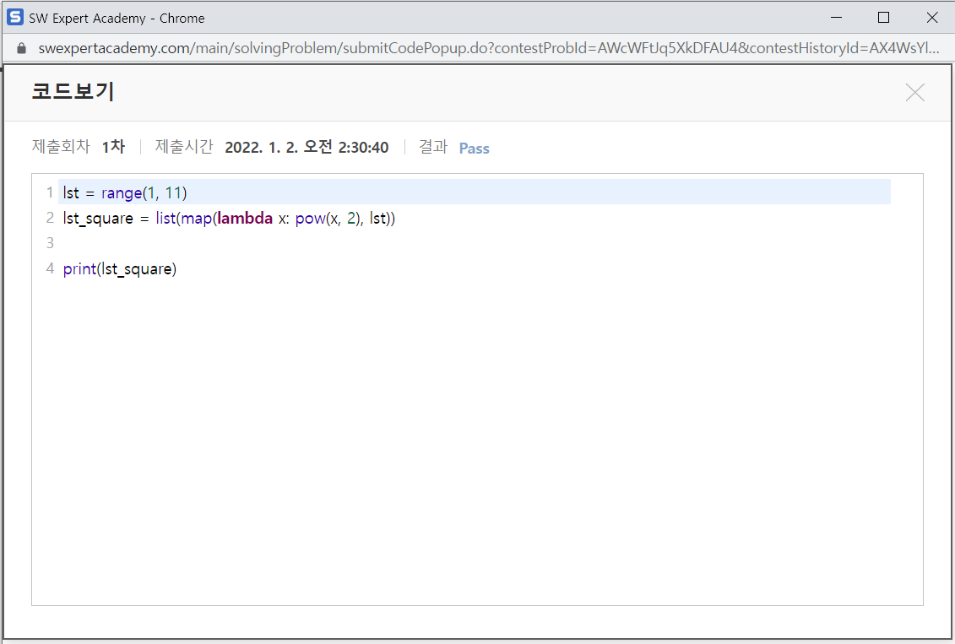Click the Pass result text
This screenshot has height=644, width=955.
tap(474, 149)
